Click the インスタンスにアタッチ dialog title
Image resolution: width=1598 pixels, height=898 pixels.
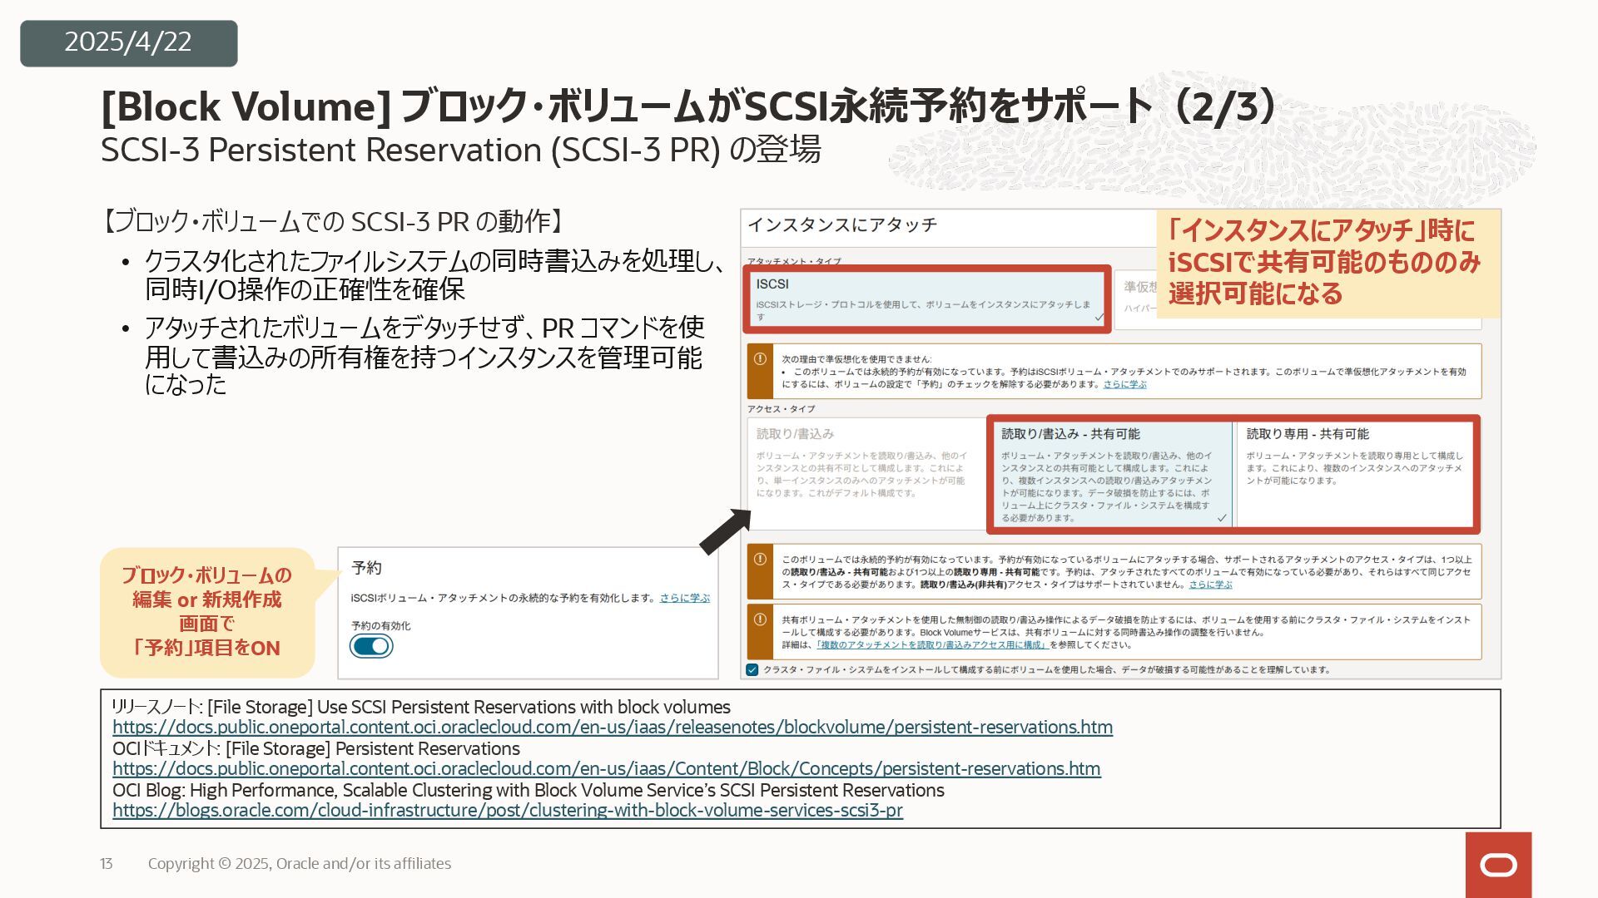(841, 225)
